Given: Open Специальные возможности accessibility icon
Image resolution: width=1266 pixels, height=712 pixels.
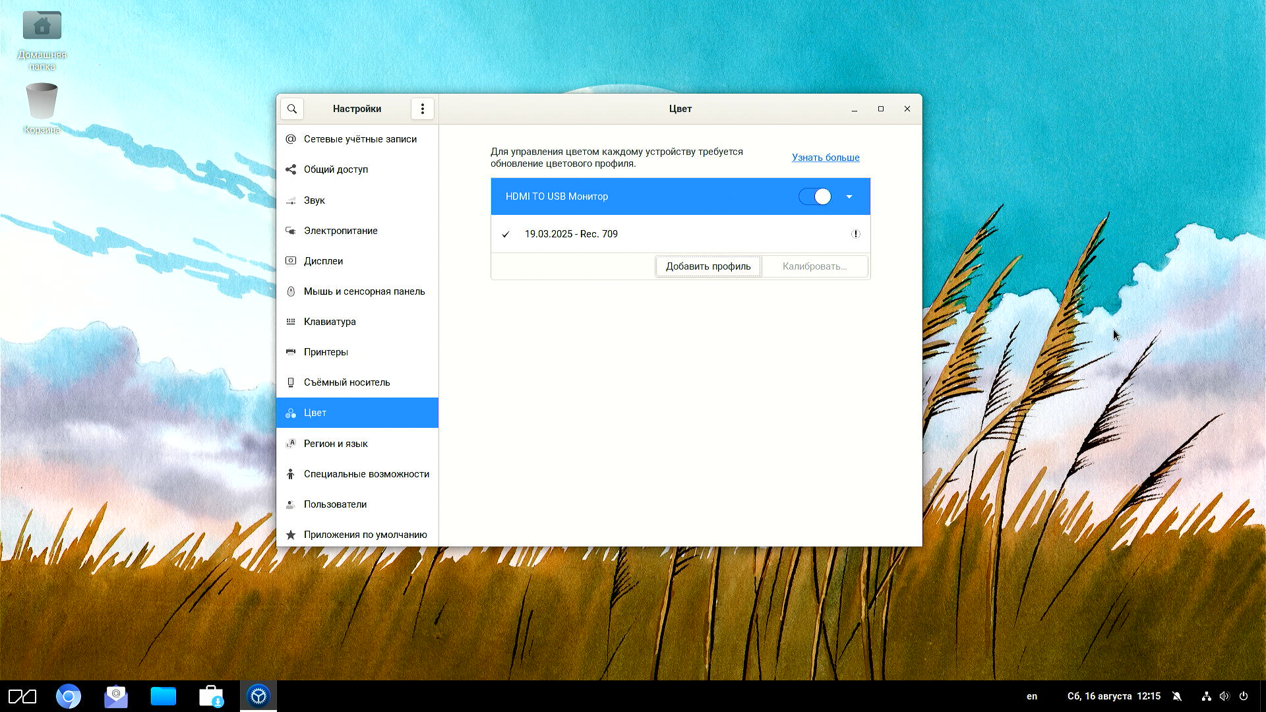Looking at the screenshot, I should click(291, 474).
